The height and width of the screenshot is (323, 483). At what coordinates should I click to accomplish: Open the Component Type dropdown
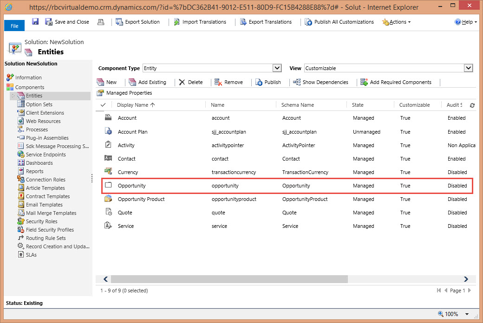tap(277, 68)
